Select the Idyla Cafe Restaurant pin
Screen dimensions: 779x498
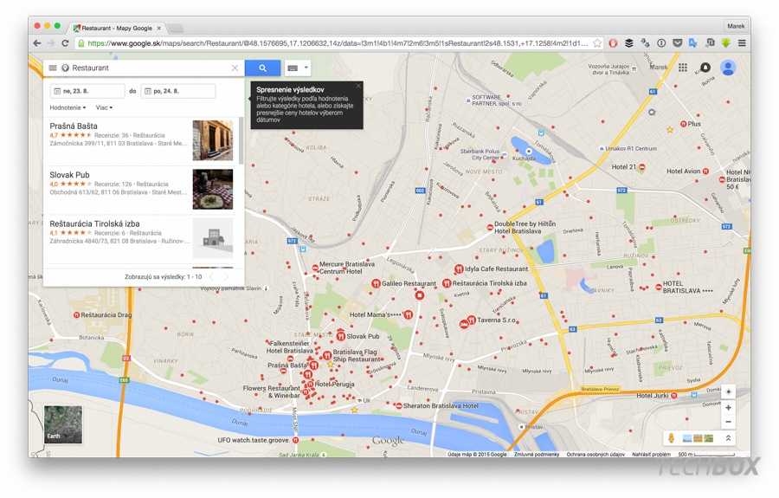pyautogui.click(x=459, y=268)
